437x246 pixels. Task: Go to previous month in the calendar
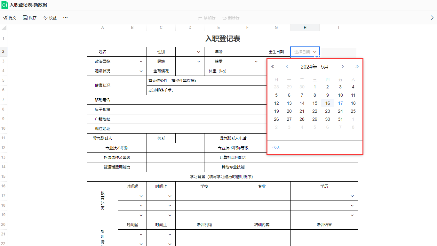click(x=287, y=67)
